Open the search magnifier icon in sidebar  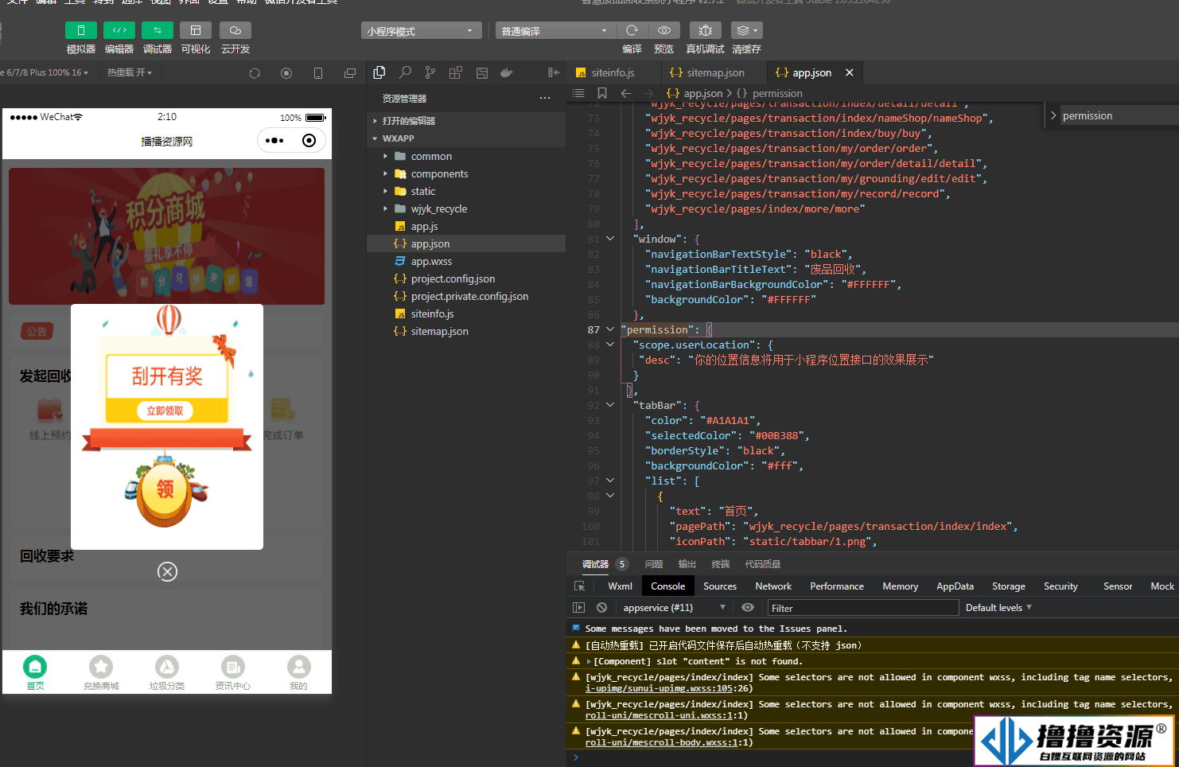405,72
